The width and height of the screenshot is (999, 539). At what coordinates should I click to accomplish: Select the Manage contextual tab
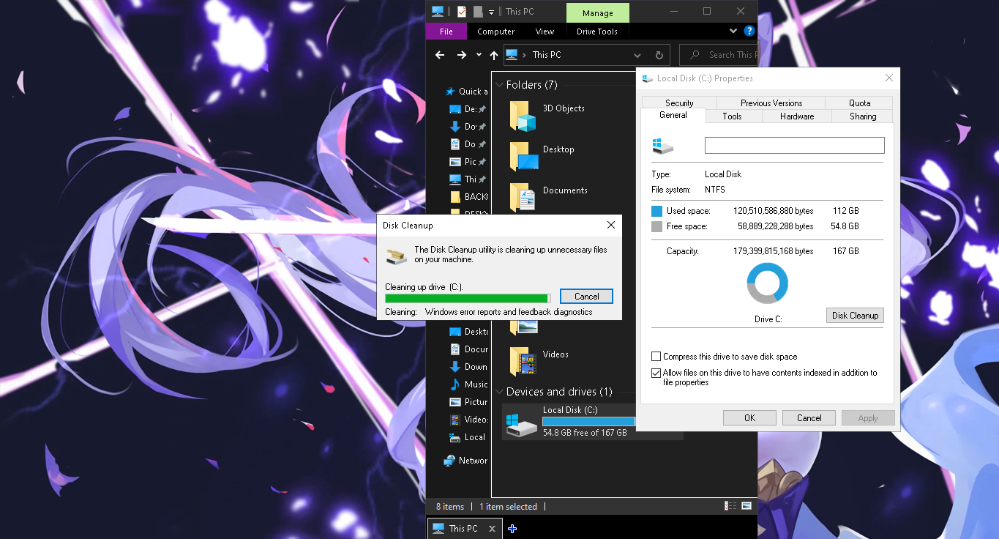(598, 13)
